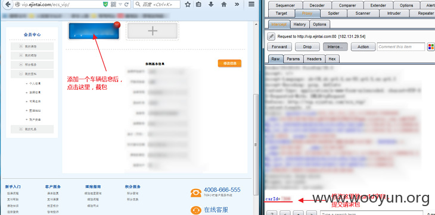Viewport: 435px width, 215px height.
Task: Open the Proxy Options sub-tab beside History
Action: 319,24
